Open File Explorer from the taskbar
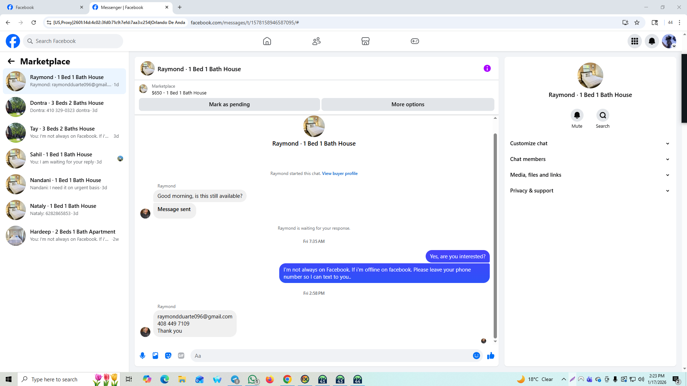The height and width of the screenshot is (386, 687). pos(182,379)
